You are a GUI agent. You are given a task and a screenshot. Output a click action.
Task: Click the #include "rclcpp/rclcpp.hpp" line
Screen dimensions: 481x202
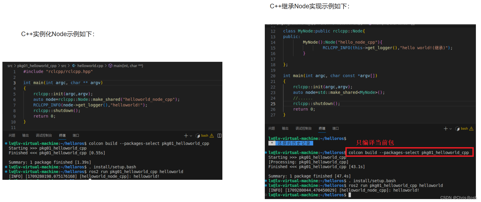[x=58, y=72]
